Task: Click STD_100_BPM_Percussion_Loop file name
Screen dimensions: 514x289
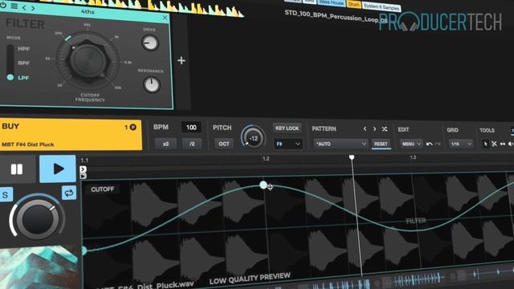Action: [336, 16]
